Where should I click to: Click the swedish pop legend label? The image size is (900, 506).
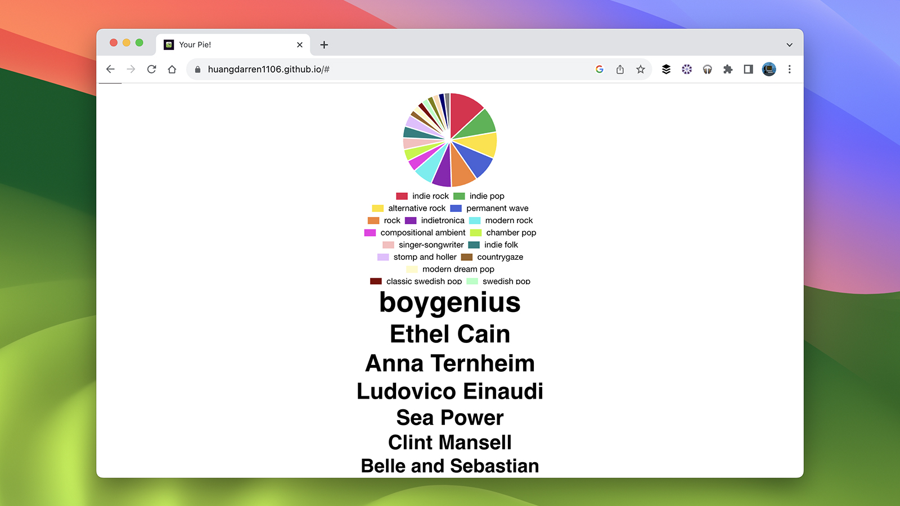click(x=506, y=281)
